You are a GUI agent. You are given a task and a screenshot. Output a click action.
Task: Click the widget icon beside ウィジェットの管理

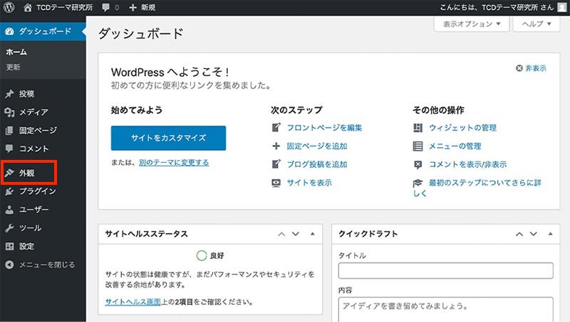418,128
